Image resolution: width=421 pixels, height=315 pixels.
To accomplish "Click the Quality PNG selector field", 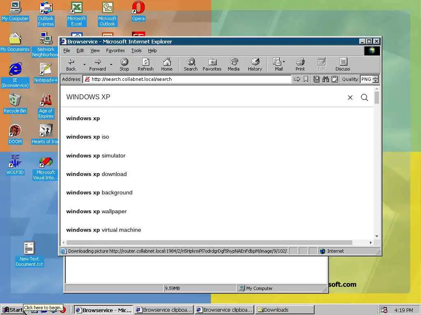I will pos(366,79).
